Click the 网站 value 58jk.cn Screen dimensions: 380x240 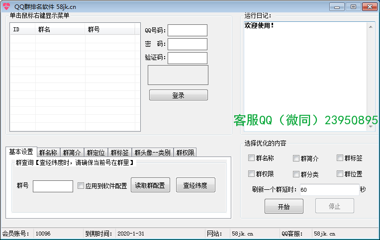pyautogui.click(x=242, y=234)
